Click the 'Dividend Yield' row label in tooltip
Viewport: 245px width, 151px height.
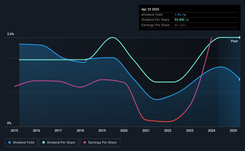coord(152,15)
